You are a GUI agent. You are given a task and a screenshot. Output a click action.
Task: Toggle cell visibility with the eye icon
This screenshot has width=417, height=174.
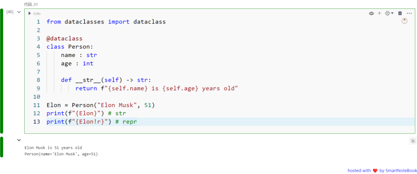(371, 13)
